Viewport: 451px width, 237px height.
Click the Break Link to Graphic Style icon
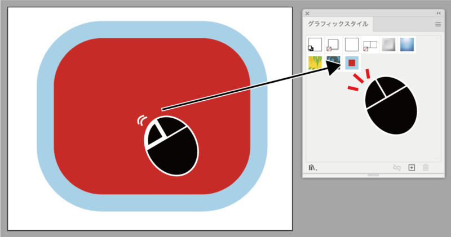pos(397,168)
